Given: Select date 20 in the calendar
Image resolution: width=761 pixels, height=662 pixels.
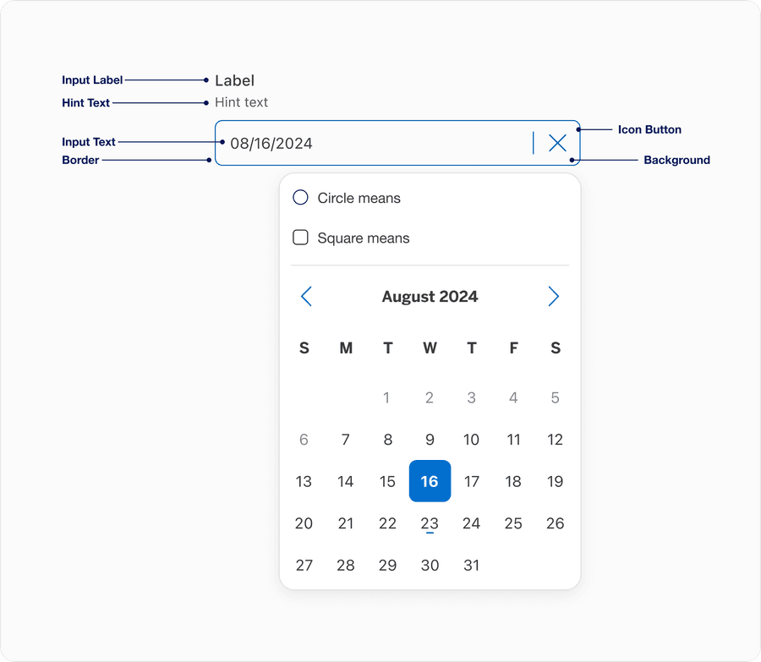Looking at the screenshot, I should tap(304, 523).
